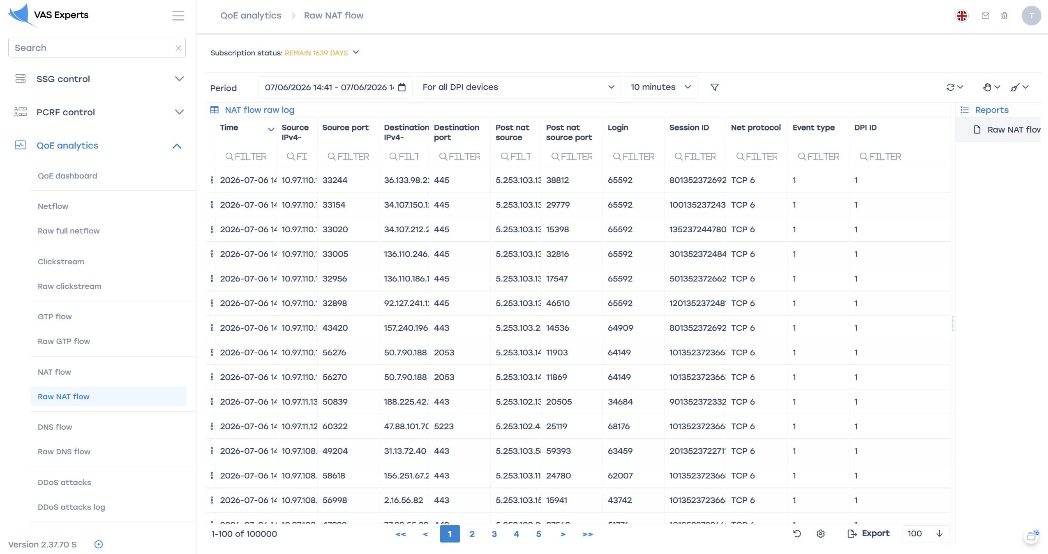The width and height of the screenshot is (1048, 554).
Task: Expand the SSG control section
Action: 179,79
